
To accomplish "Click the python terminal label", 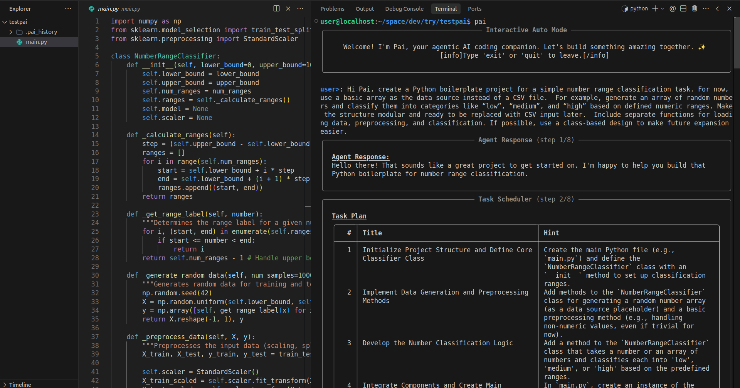I will (639, 8).
